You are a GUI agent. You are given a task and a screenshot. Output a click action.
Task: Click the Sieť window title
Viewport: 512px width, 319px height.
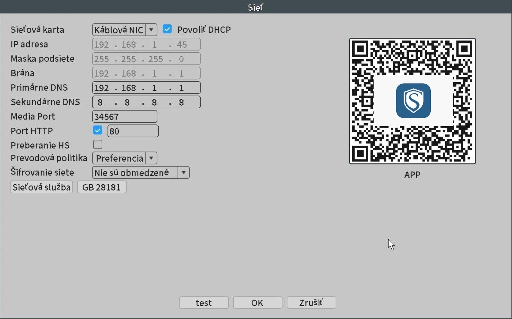(256, 7)
